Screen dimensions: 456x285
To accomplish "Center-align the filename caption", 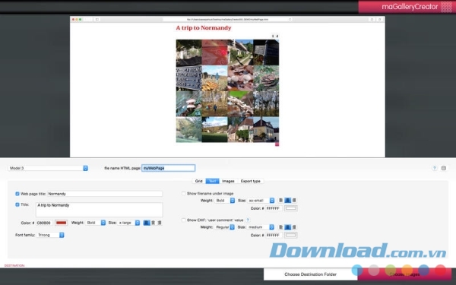I will pyautogui.click(x=287, y=201).
